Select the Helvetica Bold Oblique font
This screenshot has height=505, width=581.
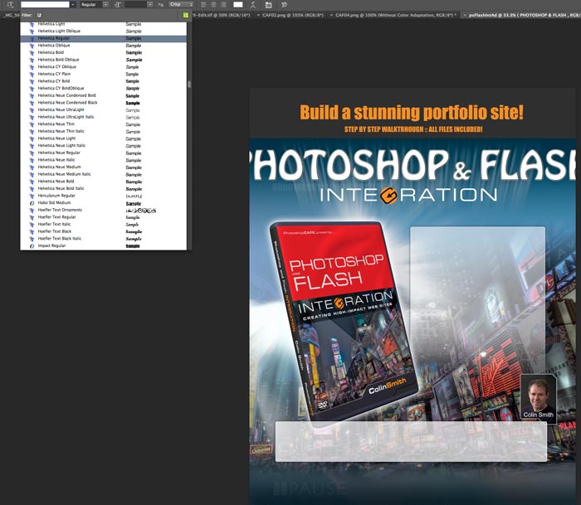pyautogui.click(x=104, y=60)
